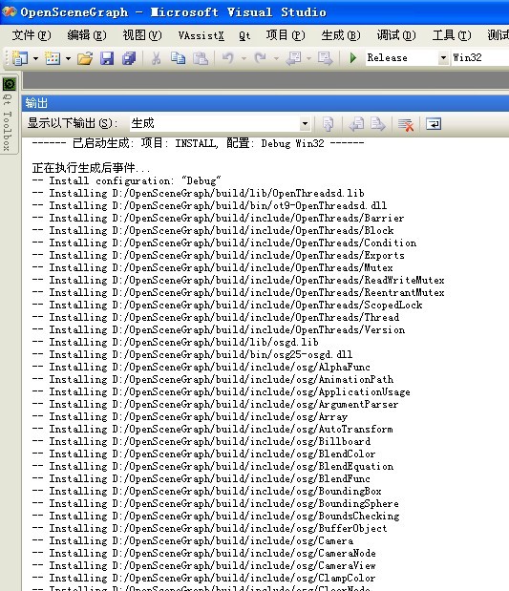
Task: Click the Navigate Forward icon
Action: click(x=325, y=58)
